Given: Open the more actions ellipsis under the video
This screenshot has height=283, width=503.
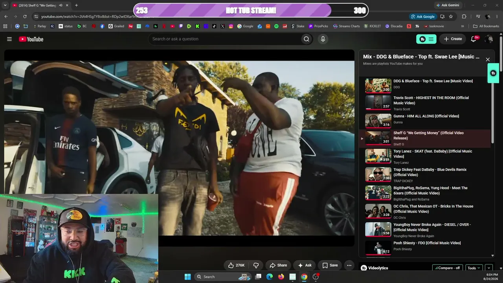Looking at the screenshot, I should (349, 265).
